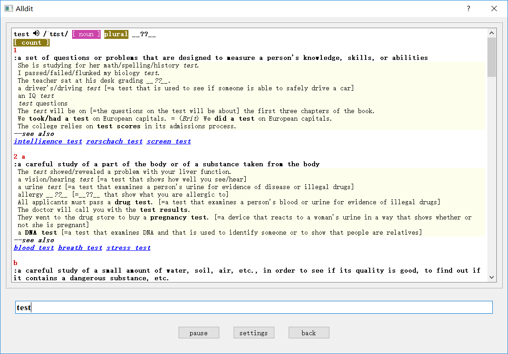Image resolution: width=508 pixels, height=354 pixels.
Task: Follow the stress test link
Action: (x=128, y=248)
